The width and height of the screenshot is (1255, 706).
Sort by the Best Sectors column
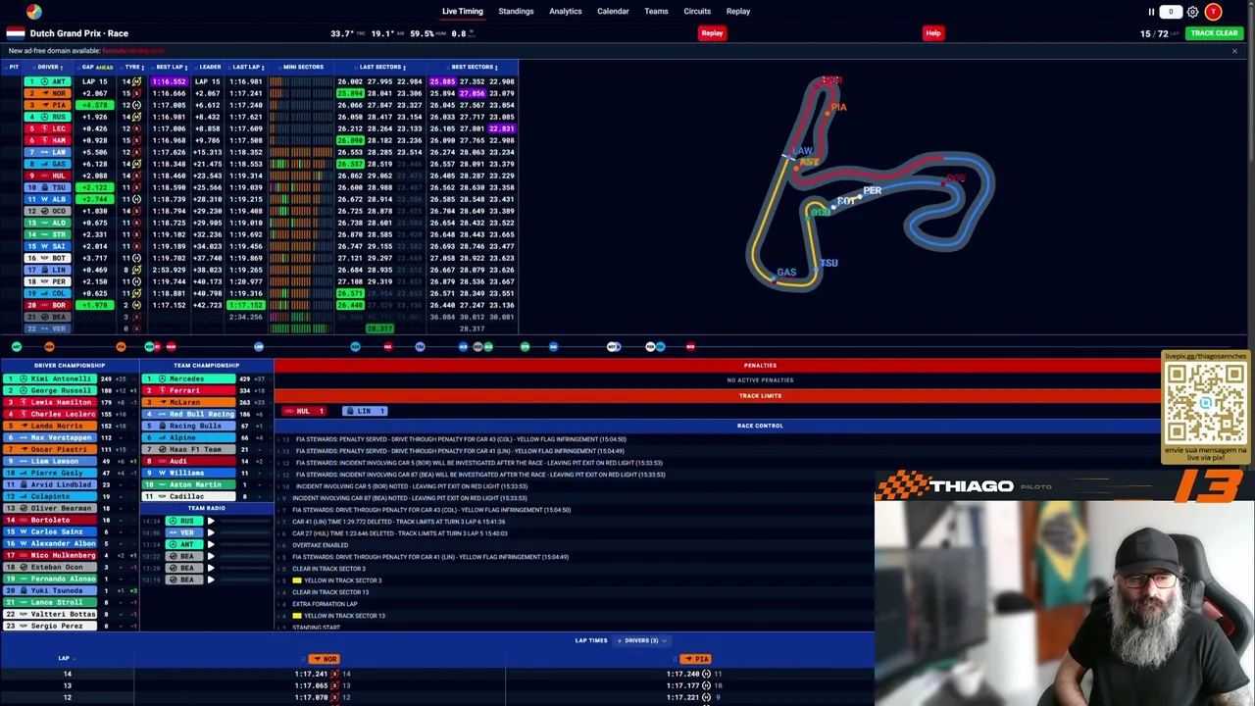click(474, 67)
